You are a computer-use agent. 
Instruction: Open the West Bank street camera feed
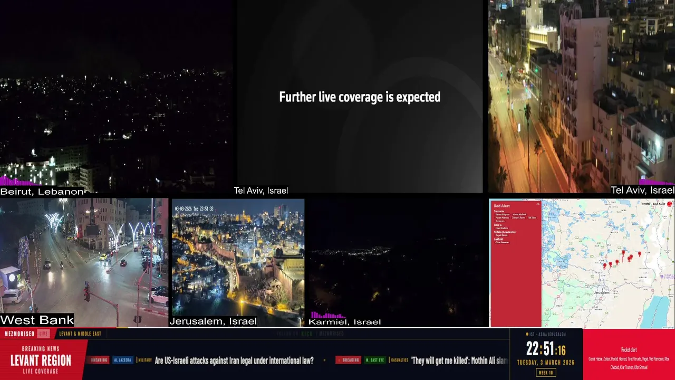point(84,262)
